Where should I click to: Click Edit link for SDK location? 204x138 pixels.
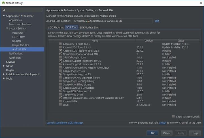pyautogui.click(x=157, y=21)
